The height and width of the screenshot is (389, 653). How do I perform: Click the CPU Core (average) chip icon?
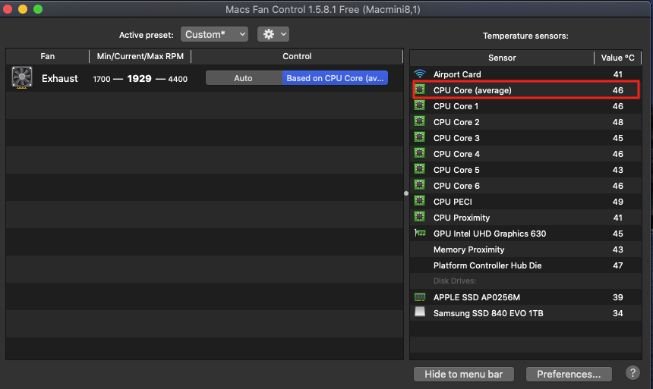[x=420, y=90]
